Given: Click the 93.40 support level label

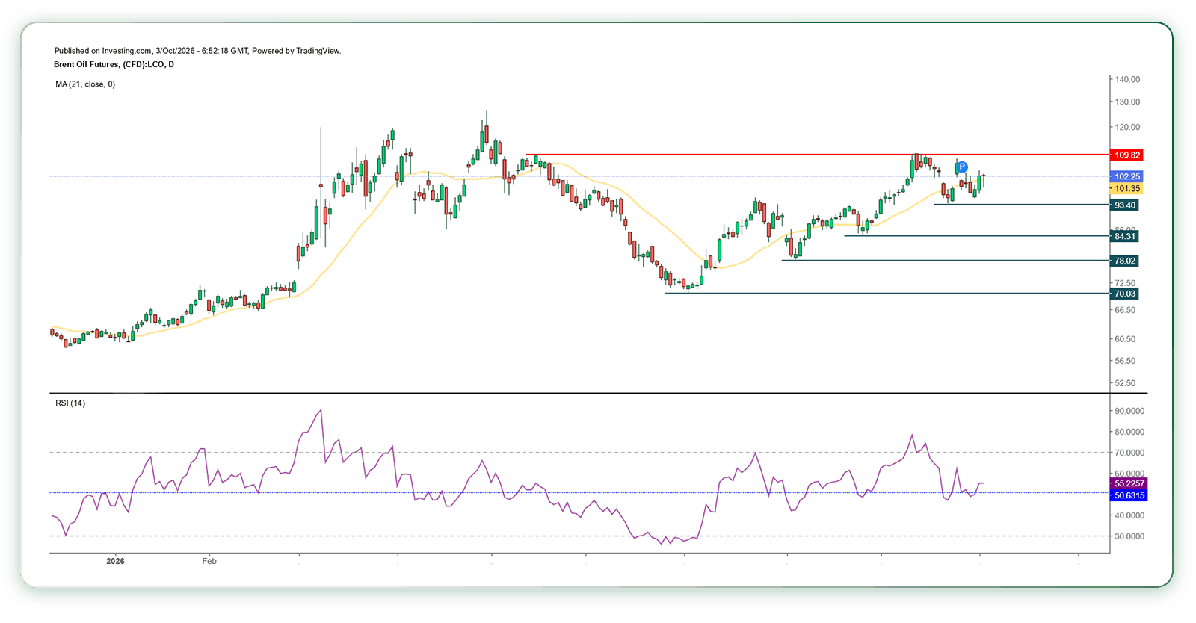Looking at the screenshot, I should (x=1124, y=205).
